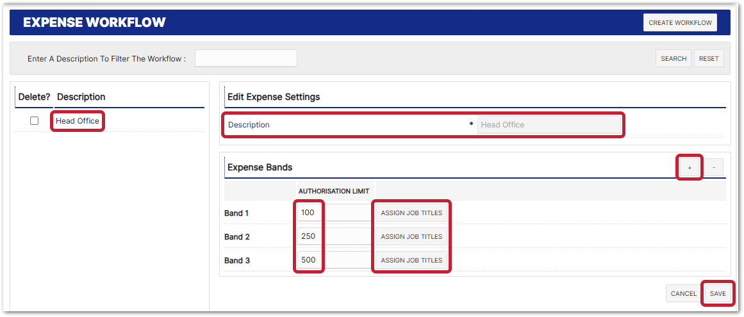Click the Create Workflow button
This screenshot has height=317, width=744.
(680, 22)
